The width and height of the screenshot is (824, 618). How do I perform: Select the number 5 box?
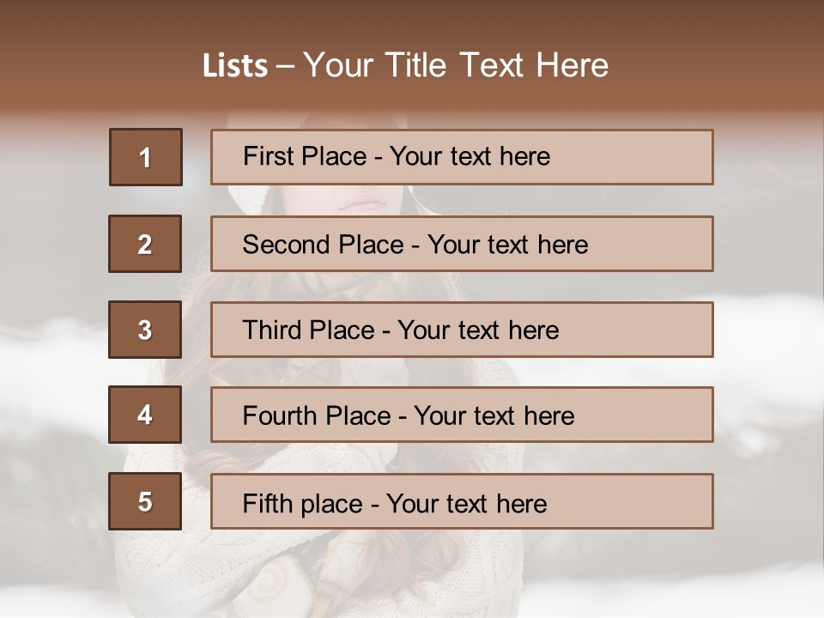145,501
